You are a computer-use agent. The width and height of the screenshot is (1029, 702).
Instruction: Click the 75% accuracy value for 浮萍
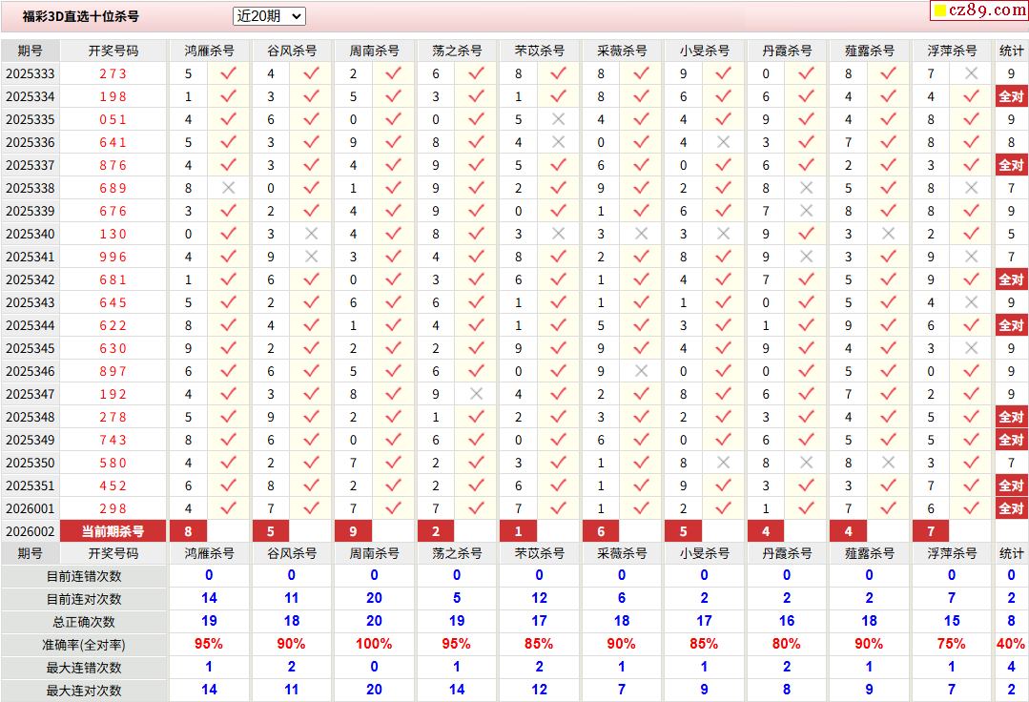[x=952, y=644]
